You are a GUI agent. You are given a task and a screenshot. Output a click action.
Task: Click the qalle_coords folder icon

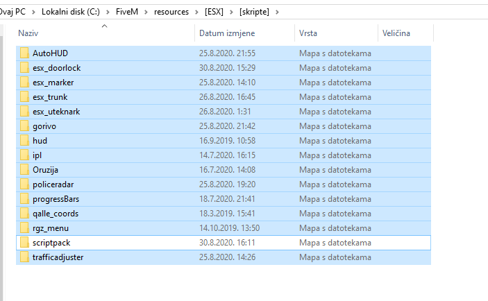click(24, 214)
